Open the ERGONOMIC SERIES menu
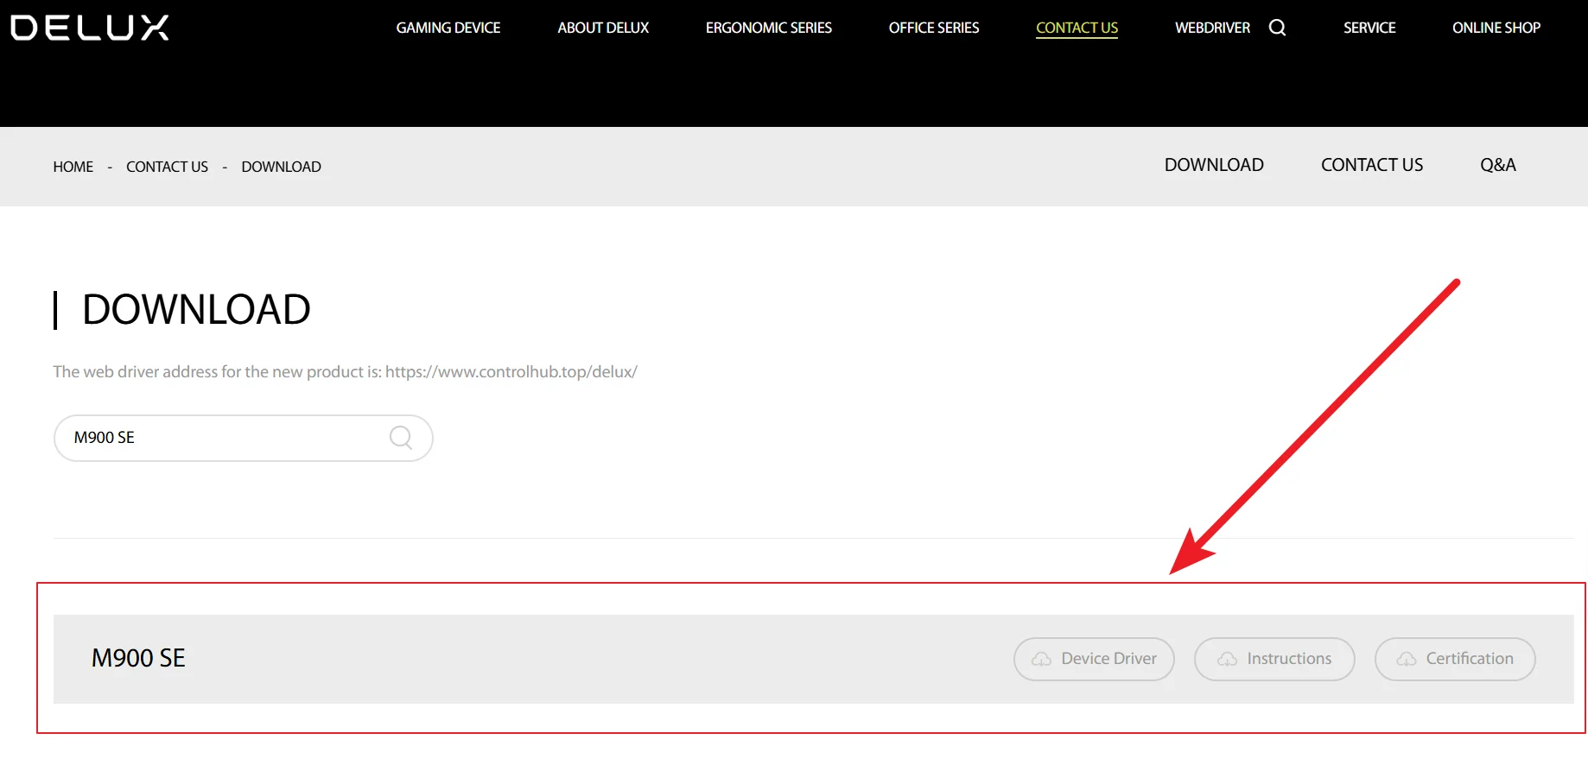1588x784 pixels. click(x=769, y=28)
